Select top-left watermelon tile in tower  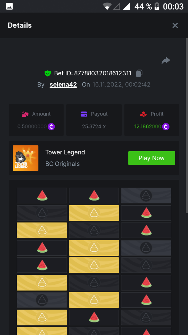42,195
